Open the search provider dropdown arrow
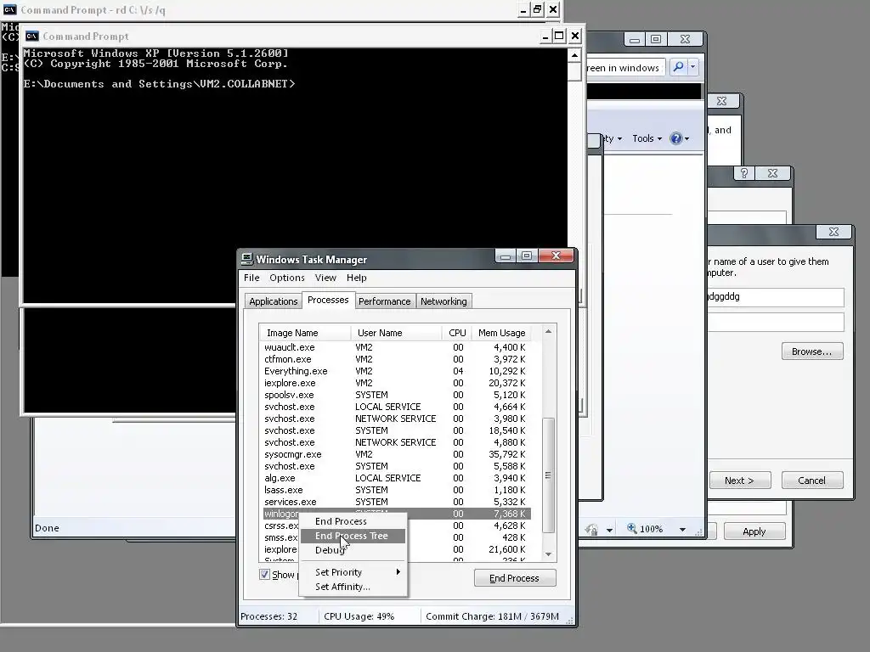Screen dimensions: 870x652 pos(692,67)
